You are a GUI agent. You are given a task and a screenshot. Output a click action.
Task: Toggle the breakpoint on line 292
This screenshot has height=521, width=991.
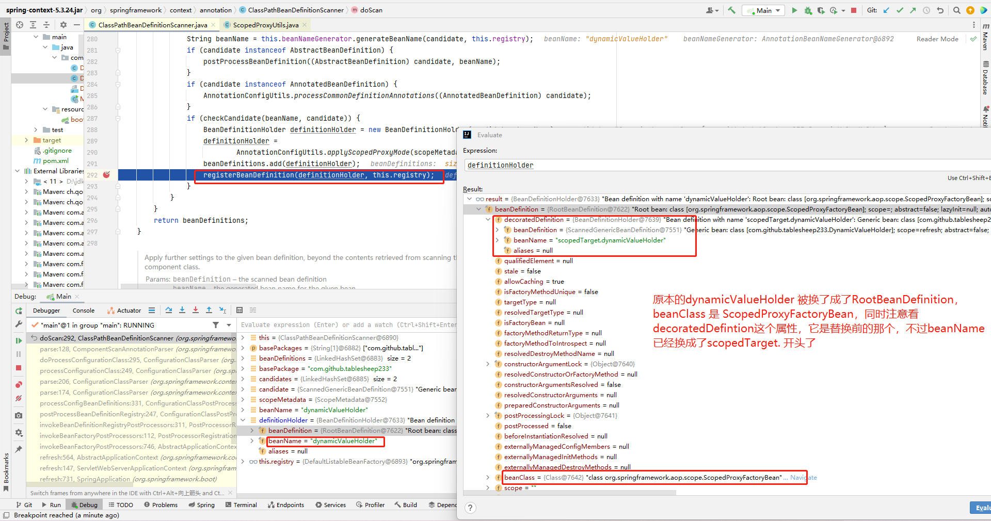click(106, 175)
